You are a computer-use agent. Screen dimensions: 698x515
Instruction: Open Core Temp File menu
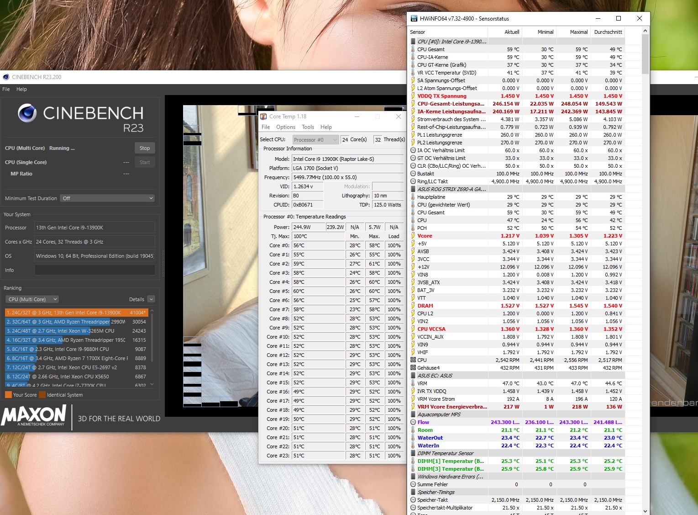pos(266,127)
